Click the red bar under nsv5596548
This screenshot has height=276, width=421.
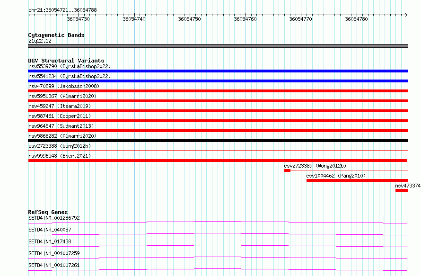pos(218,160)
